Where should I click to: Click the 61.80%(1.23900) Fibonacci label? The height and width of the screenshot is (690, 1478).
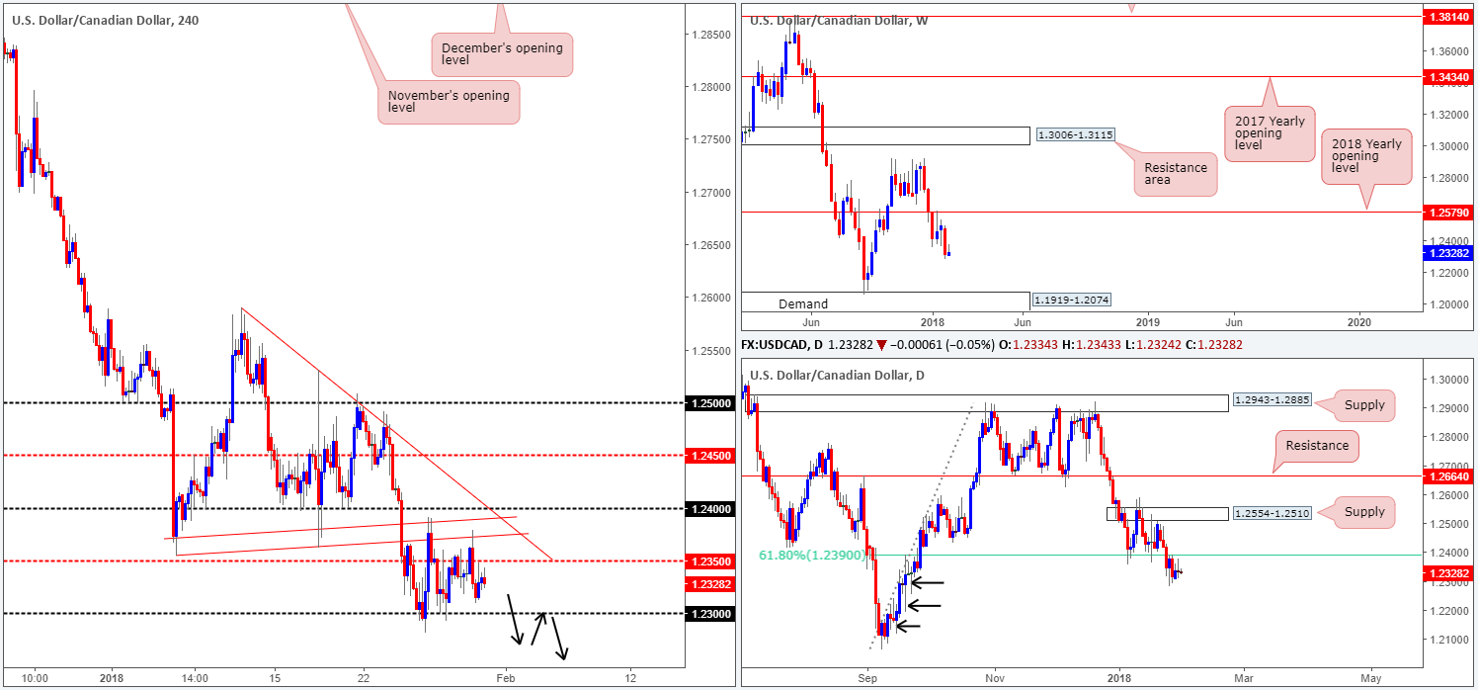(812, 556)
